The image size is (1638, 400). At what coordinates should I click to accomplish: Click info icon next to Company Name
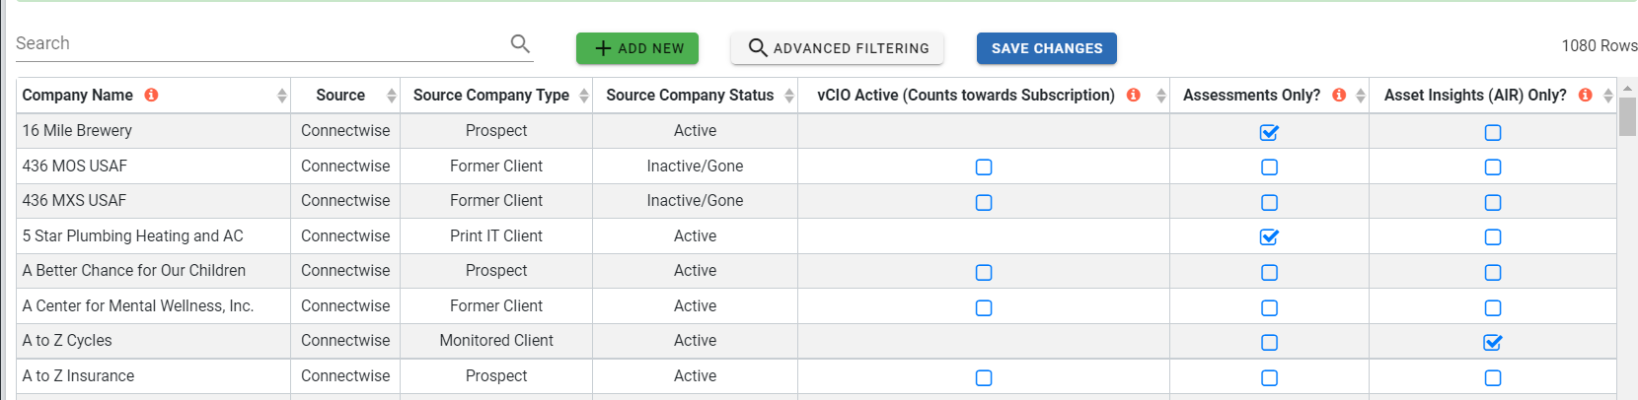click(x=151, y=95)
